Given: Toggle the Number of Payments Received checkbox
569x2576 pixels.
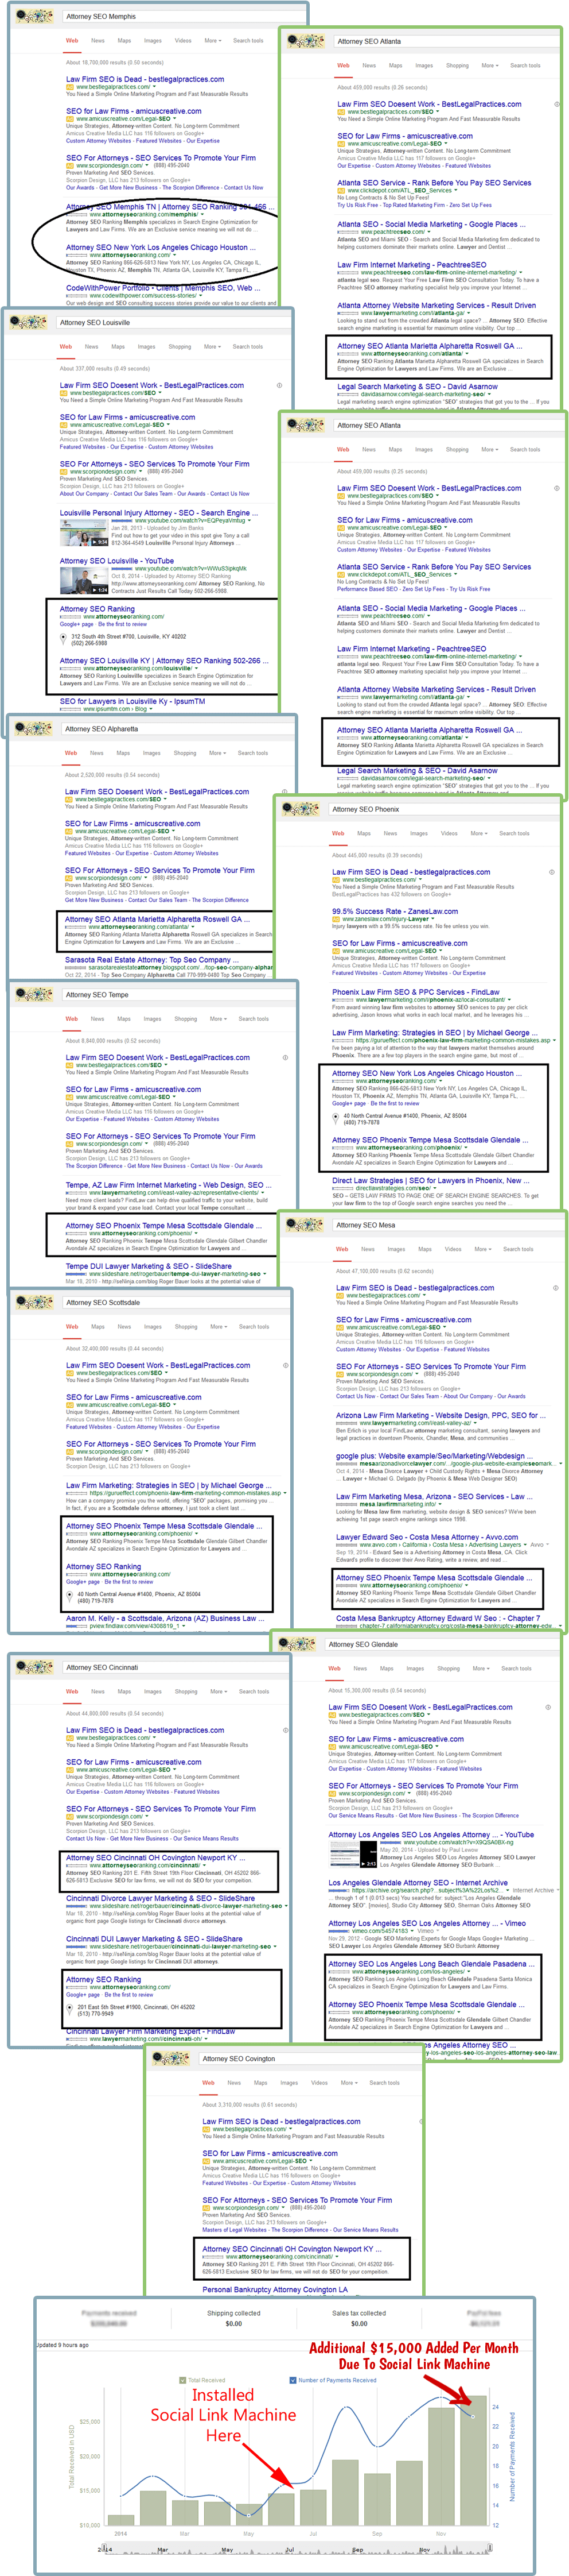Looking at the screenshot, I should [x=293, y=2380].
